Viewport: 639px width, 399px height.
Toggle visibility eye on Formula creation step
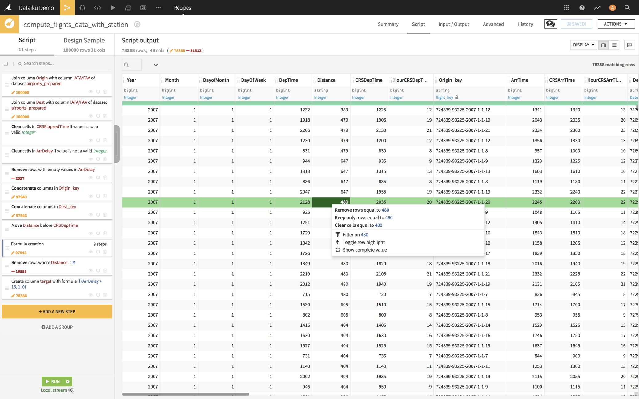[x=90, y=252]
